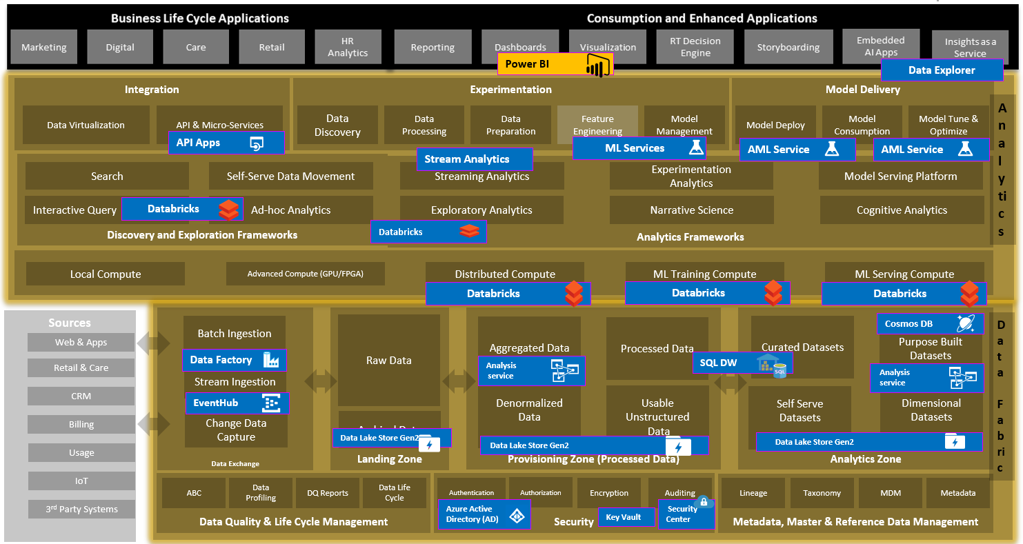Click the Data Explorer button
The image size is (1023, 544).
[x=942, y=70]
